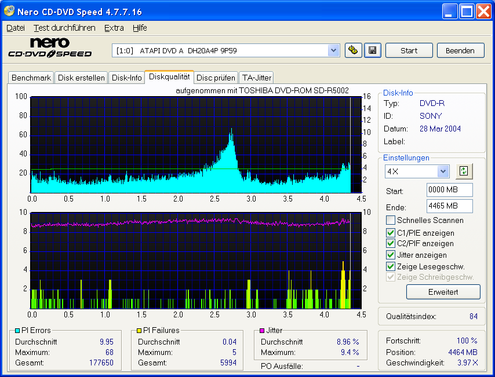Screen dimensions: 495x377
Task: Click the magenta Jitter legend swatch
Action: (x=263, y=331)
